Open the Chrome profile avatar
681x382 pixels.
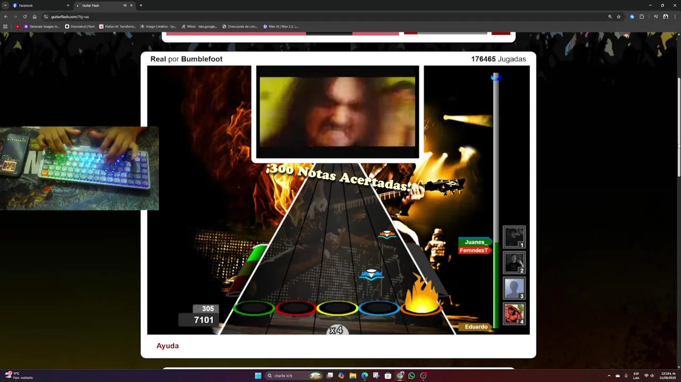[x=666, y=16]
